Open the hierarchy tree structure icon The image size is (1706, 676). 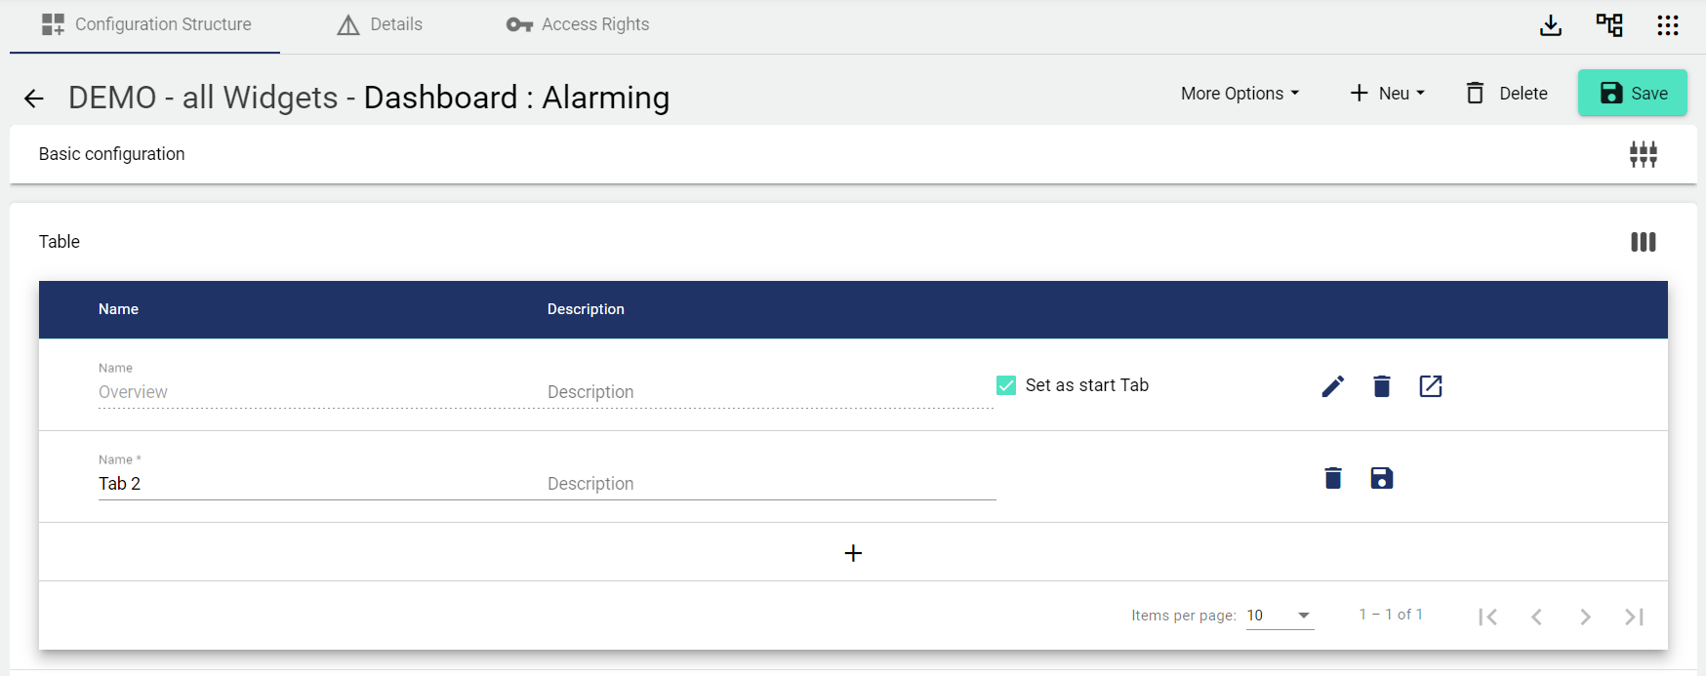[1608, 25]
